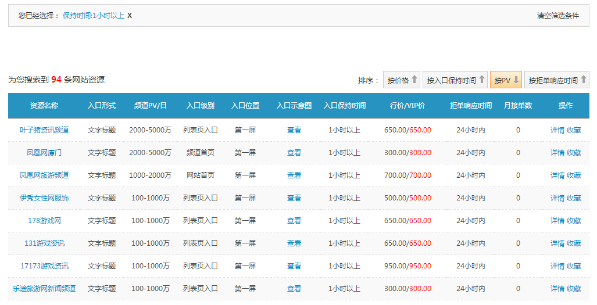
Task: Click 网站首页 entry level cell
Action: click(201, 175)
